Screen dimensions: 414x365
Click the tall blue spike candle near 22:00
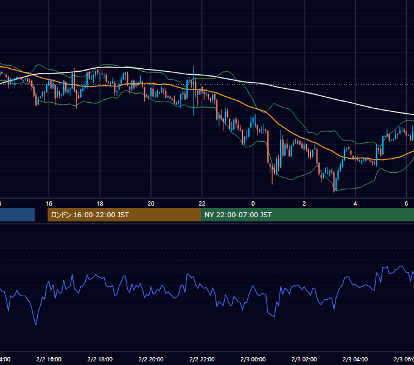(x=194, y=91)
